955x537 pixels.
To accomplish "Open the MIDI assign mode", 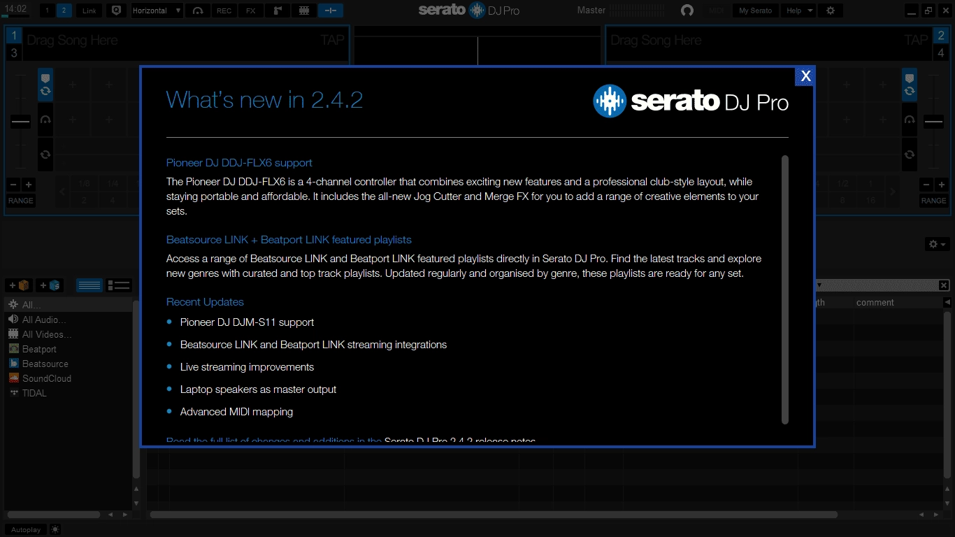I will click(x=717, y=10).
